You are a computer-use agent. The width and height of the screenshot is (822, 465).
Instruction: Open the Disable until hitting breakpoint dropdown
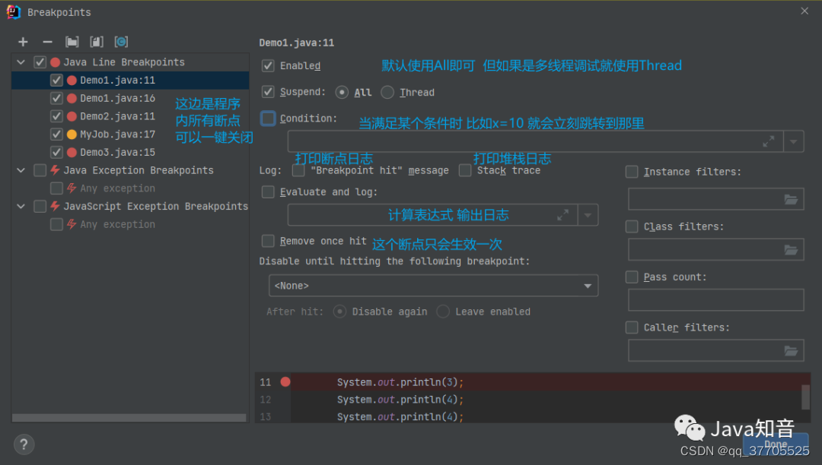pyautogui.click(x=434, y=286)
